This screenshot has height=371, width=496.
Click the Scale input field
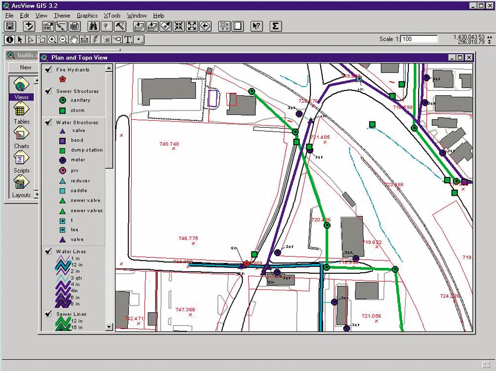tap(418, 39)
